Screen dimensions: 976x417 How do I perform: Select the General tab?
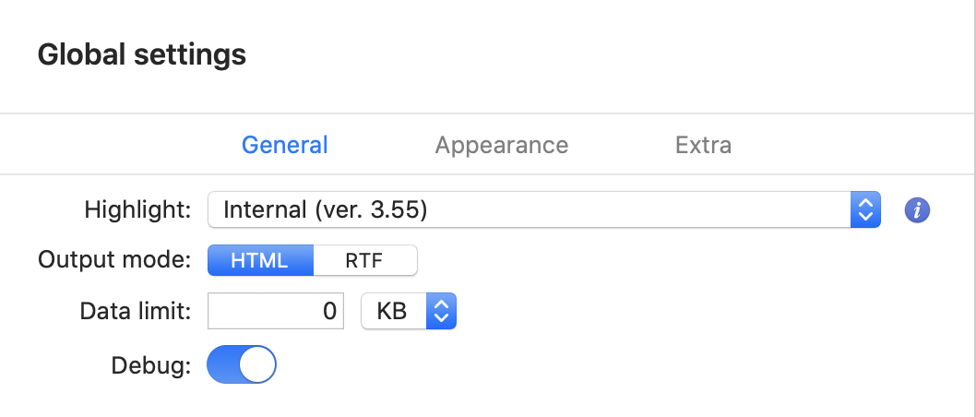point(285,145)
